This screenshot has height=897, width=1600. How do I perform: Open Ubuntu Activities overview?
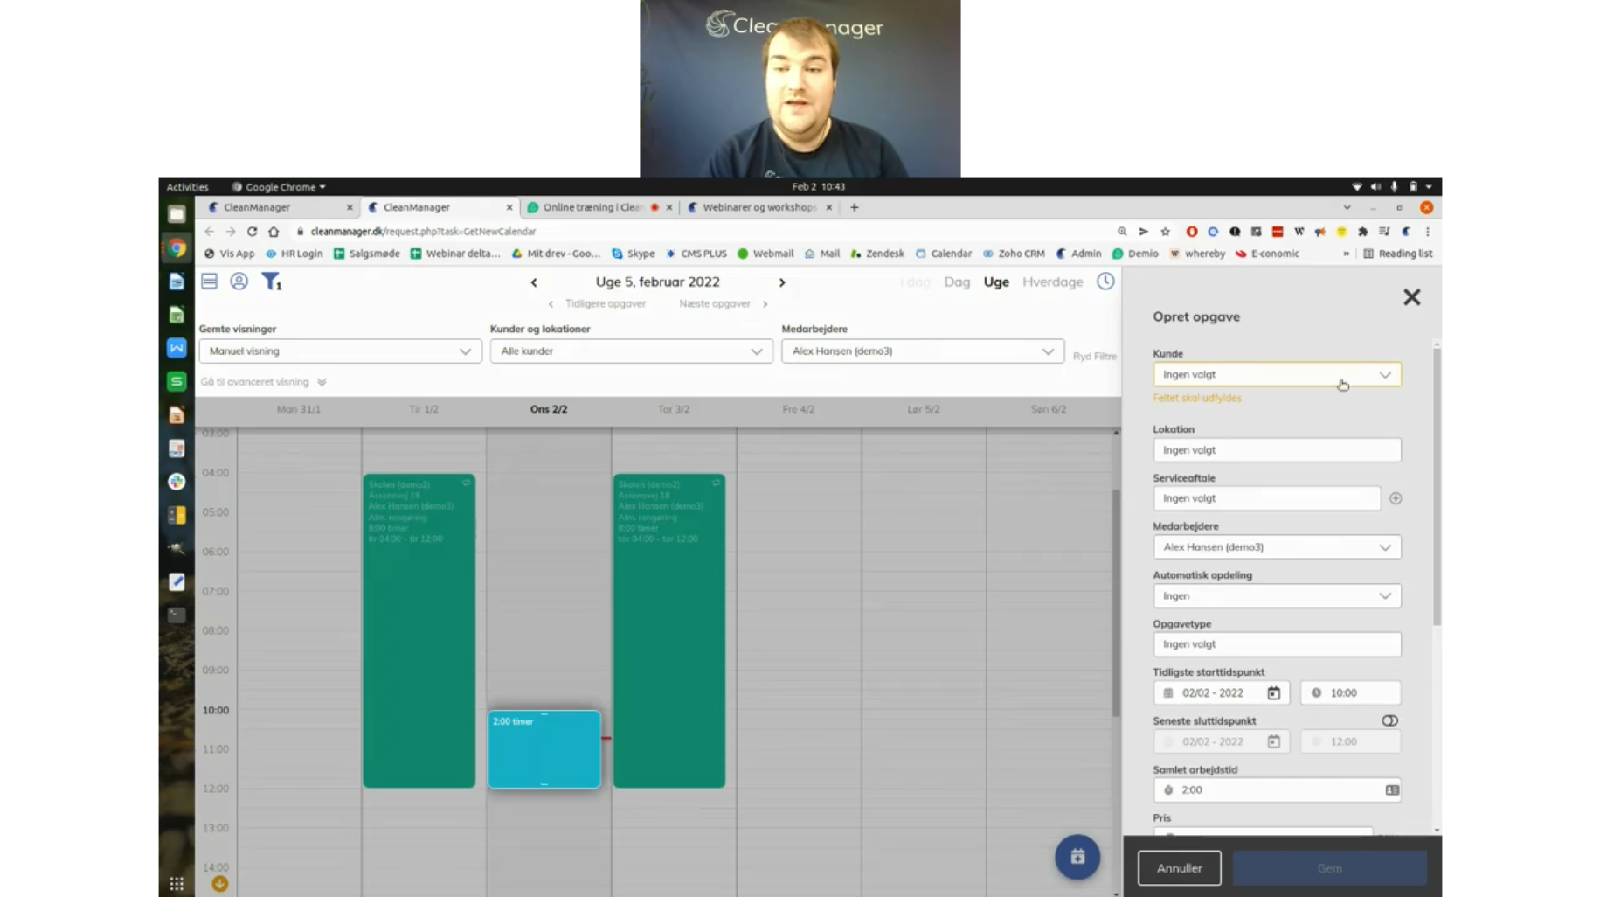(187, 187)
